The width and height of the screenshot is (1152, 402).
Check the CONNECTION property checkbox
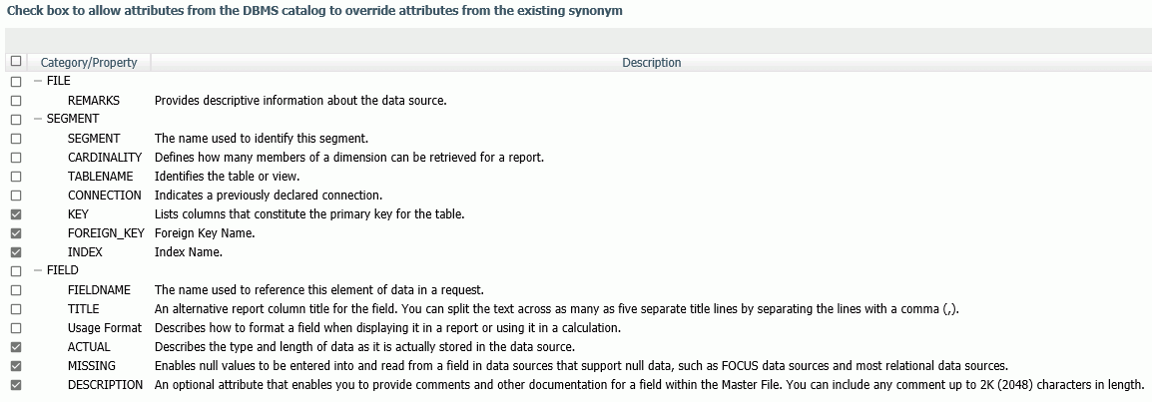coord(15,196)
